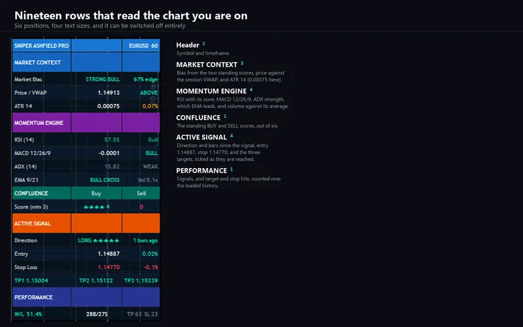The width and height of the screenshot is (523, 327).
Task: Click the four-star buy score 4
Action: pyautogui.click(x=96, y=207)
